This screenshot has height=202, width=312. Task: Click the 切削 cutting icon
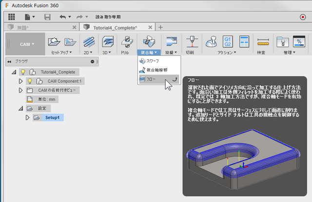coord(192,42)
